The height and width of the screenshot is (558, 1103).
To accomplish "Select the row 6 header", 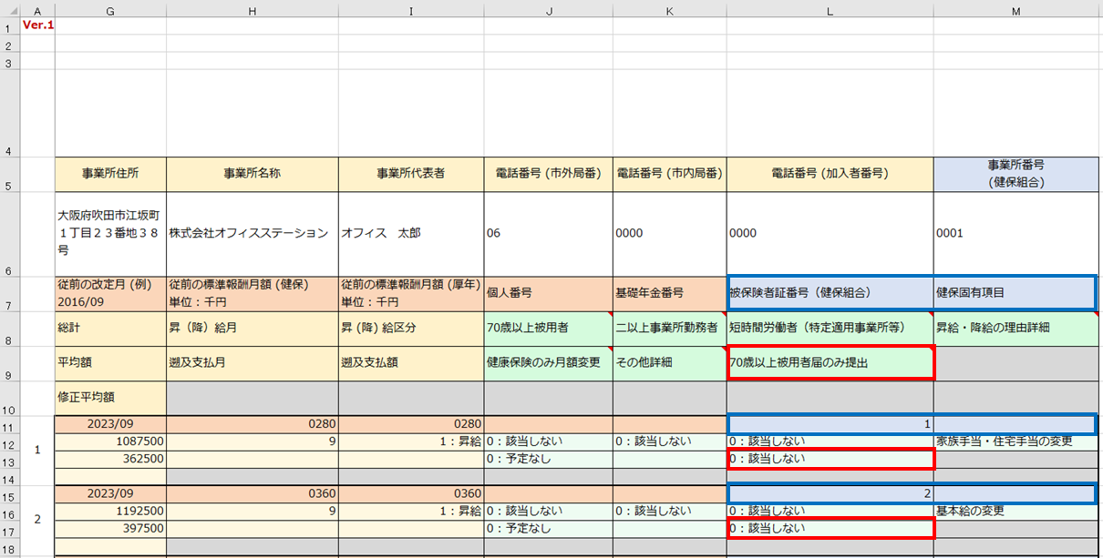I will [9, 270].
